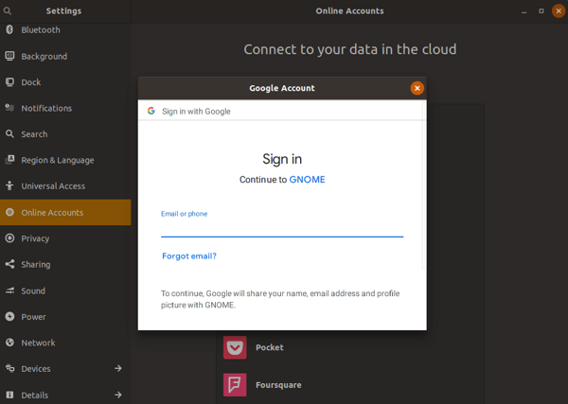Viewport: 568px width, 404px height.
Task: Click the Sound icon in sidebar
Action: coord(9,290)
